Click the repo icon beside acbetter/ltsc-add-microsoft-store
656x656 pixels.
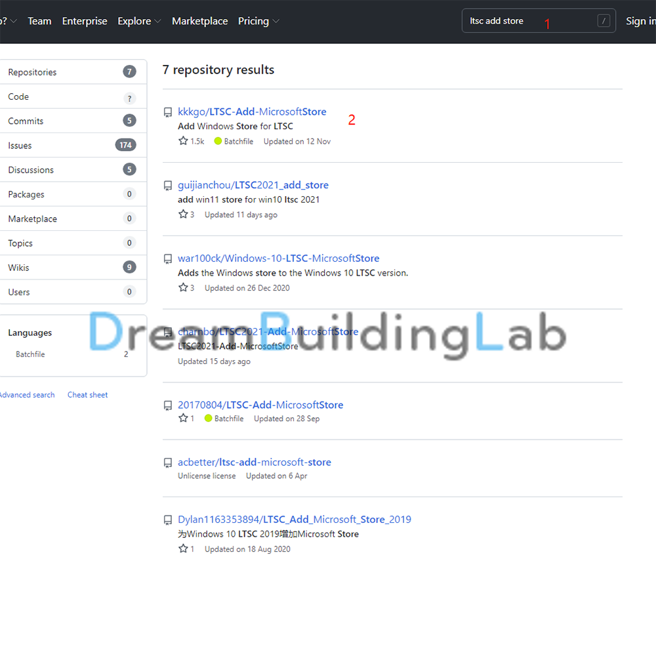pyautogui.click(x=168, y=462)
